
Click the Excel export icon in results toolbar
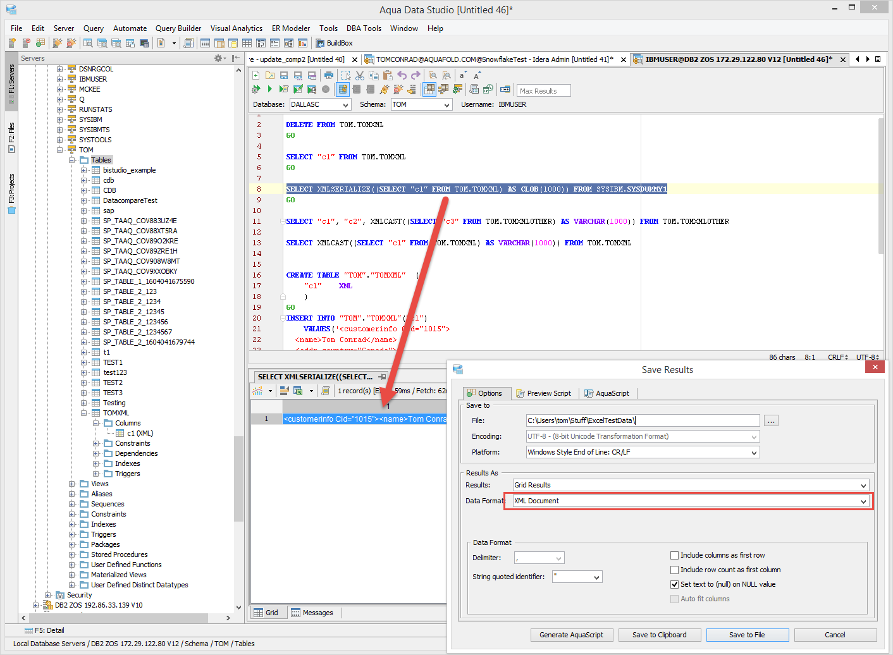click(298, 391)
